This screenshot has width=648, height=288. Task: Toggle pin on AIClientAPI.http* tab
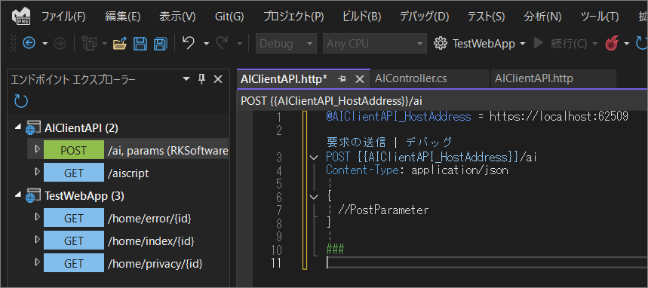(342, 79)
